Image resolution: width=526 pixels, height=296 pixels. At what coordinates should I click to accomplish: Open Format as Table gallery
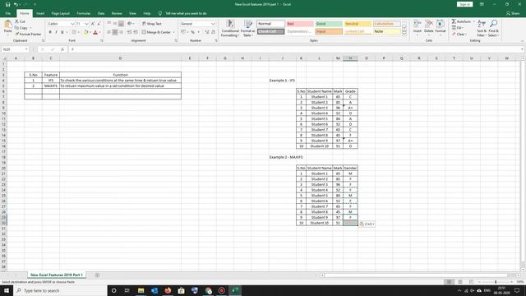(x=248, y=28)
